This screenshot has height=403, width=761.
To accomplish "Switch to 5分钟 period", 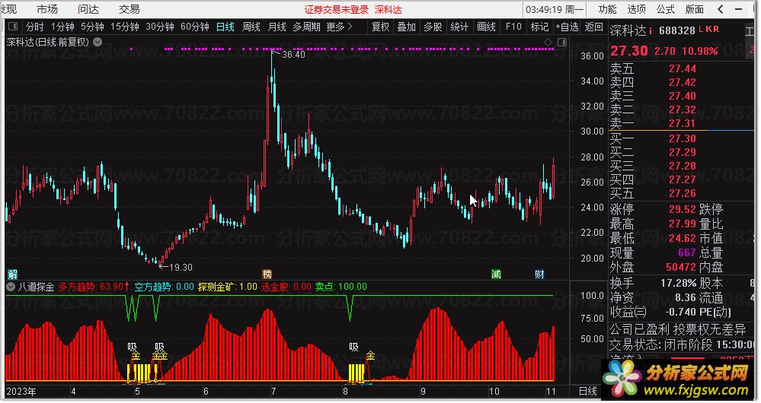I will (92, 27).
